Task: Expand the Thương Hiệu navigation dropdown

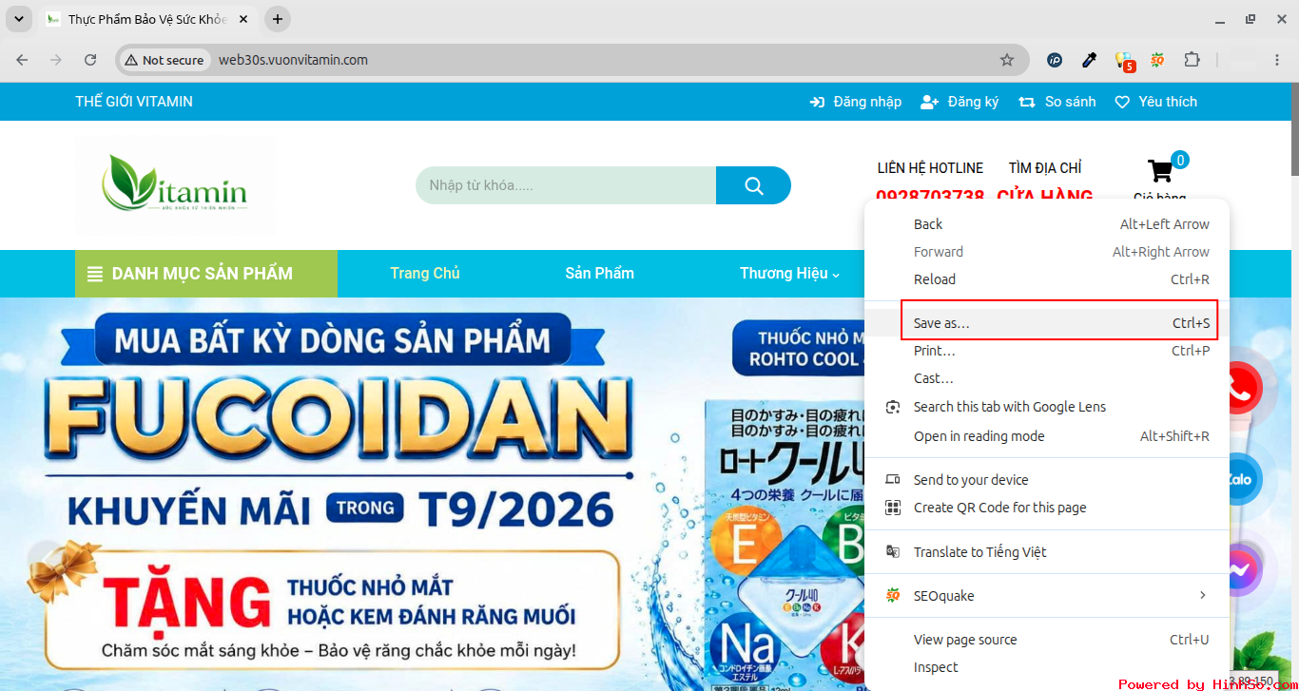Action: [x=789, y=274]
